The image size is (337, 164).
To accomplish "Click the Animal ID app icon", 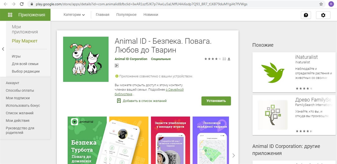I will 86,59.
